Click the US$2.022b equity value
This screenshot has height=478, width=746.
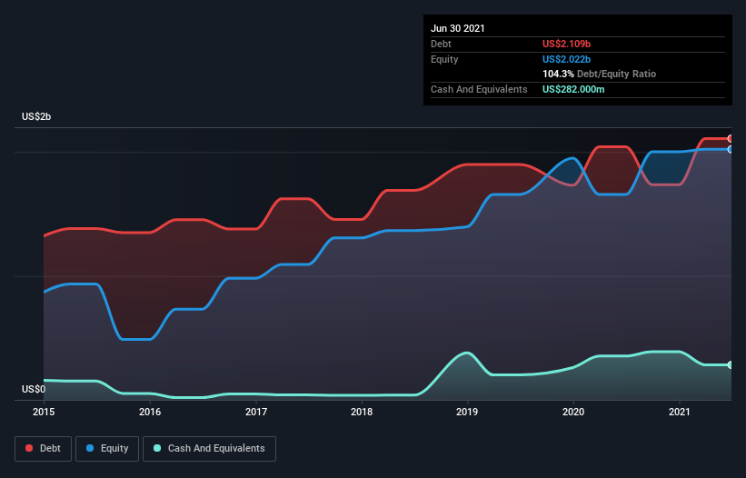tap(566, 59)
